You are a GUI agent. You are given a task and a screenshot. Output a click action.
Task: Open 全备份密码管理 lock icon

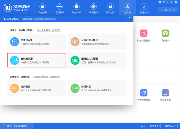tap(75, 42)
